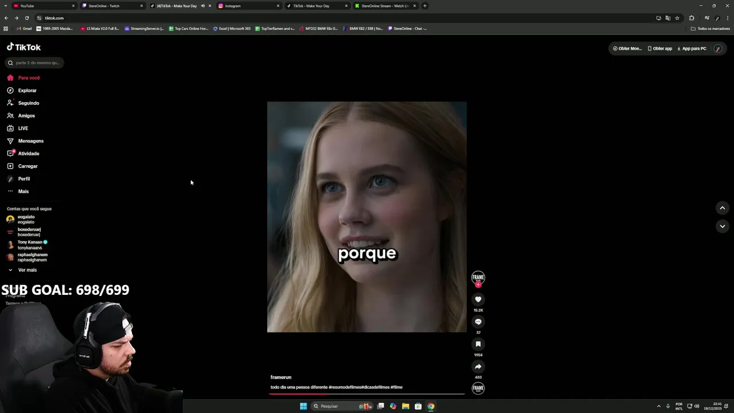
Task: Go to previous video with the up arrow
Action: pyautogui.click(x=723, y=208)
